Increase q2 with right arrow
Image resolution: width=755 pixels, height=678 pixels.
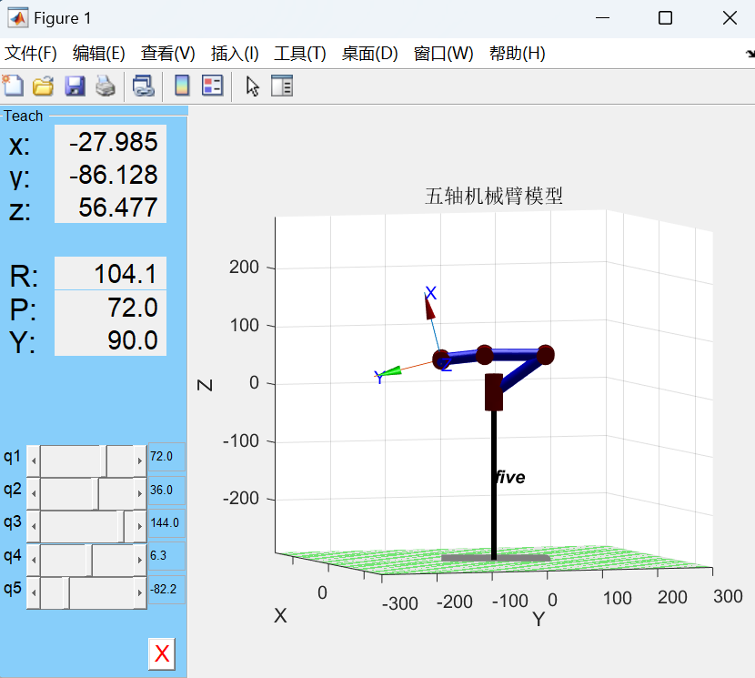coord(140,494)
